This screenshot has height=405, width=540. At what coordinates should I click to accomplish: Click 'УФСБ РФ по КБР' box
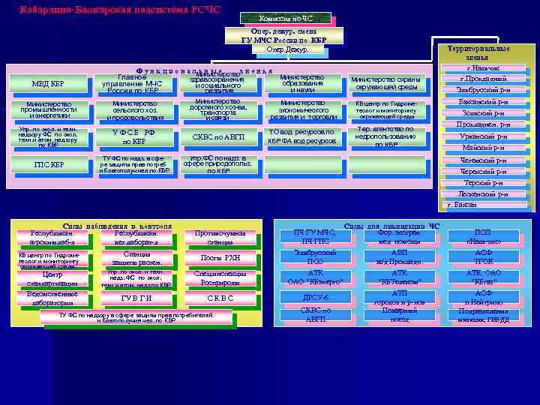135,137
